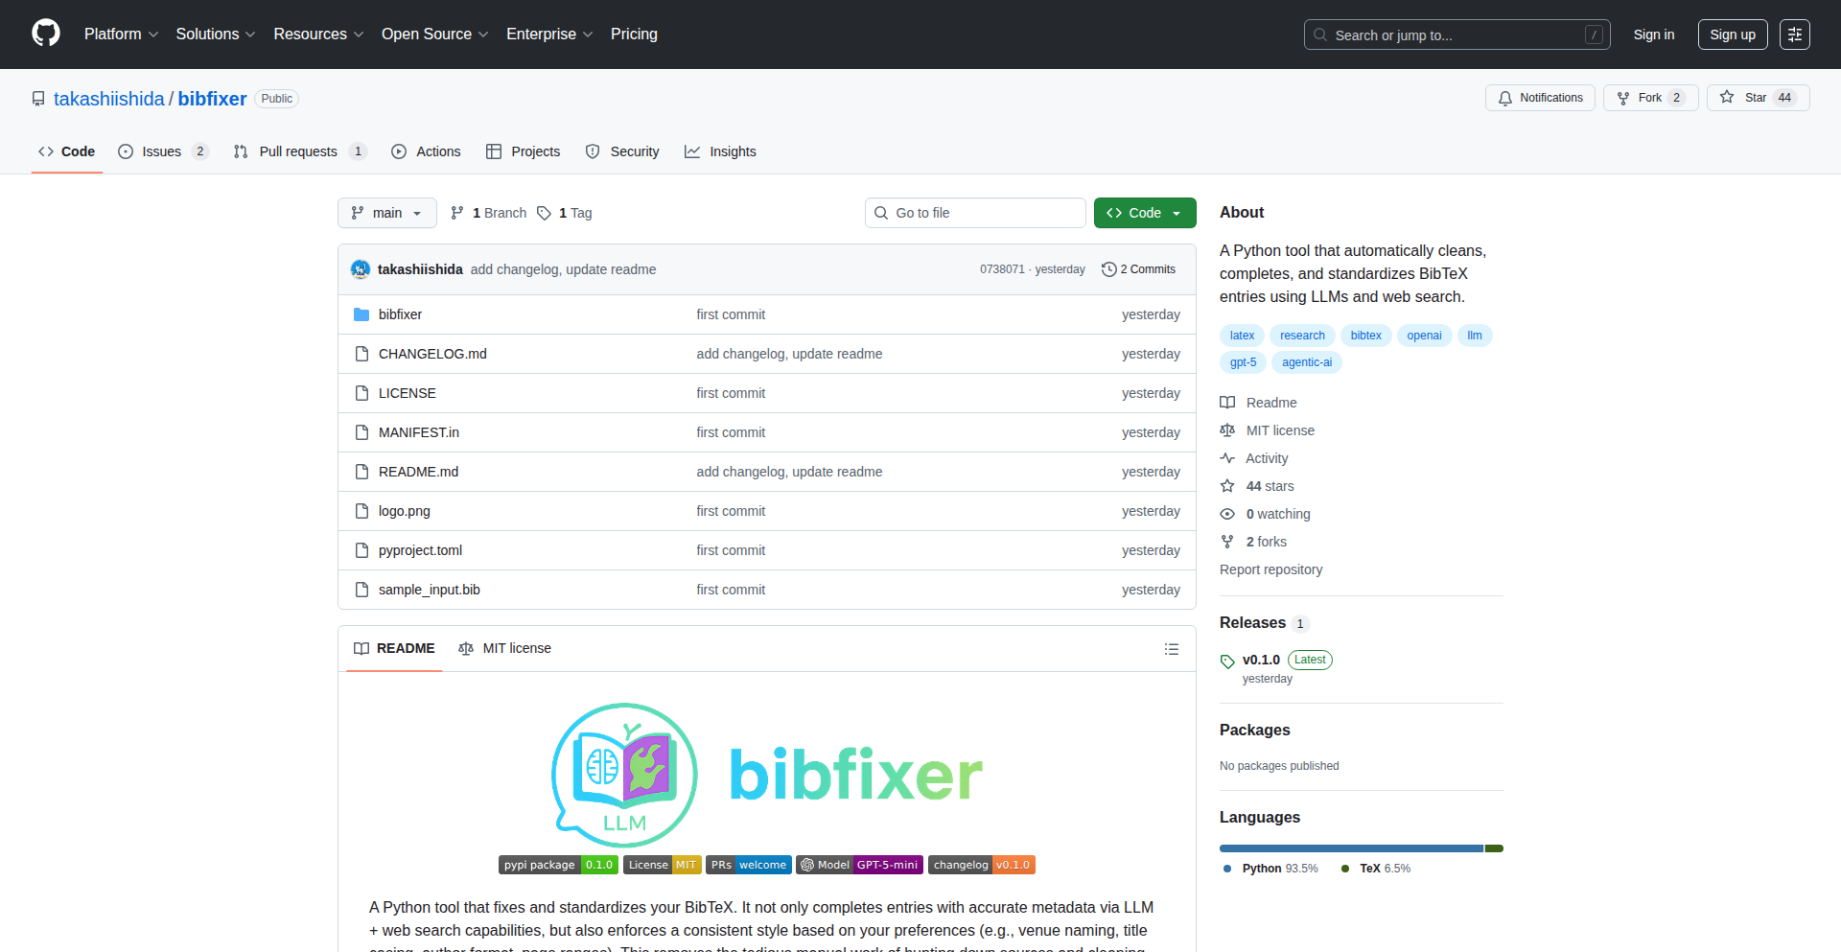Click the MANIFEST.in file icon
The image size is (1841, 952).
pyautogui.click(x=361, y=432)
